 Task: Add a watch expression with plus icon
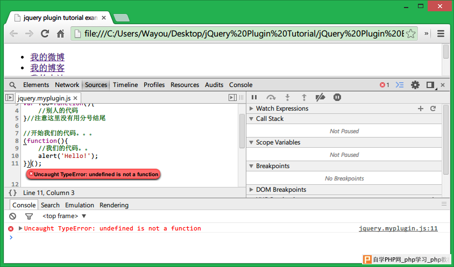[421, 109]
